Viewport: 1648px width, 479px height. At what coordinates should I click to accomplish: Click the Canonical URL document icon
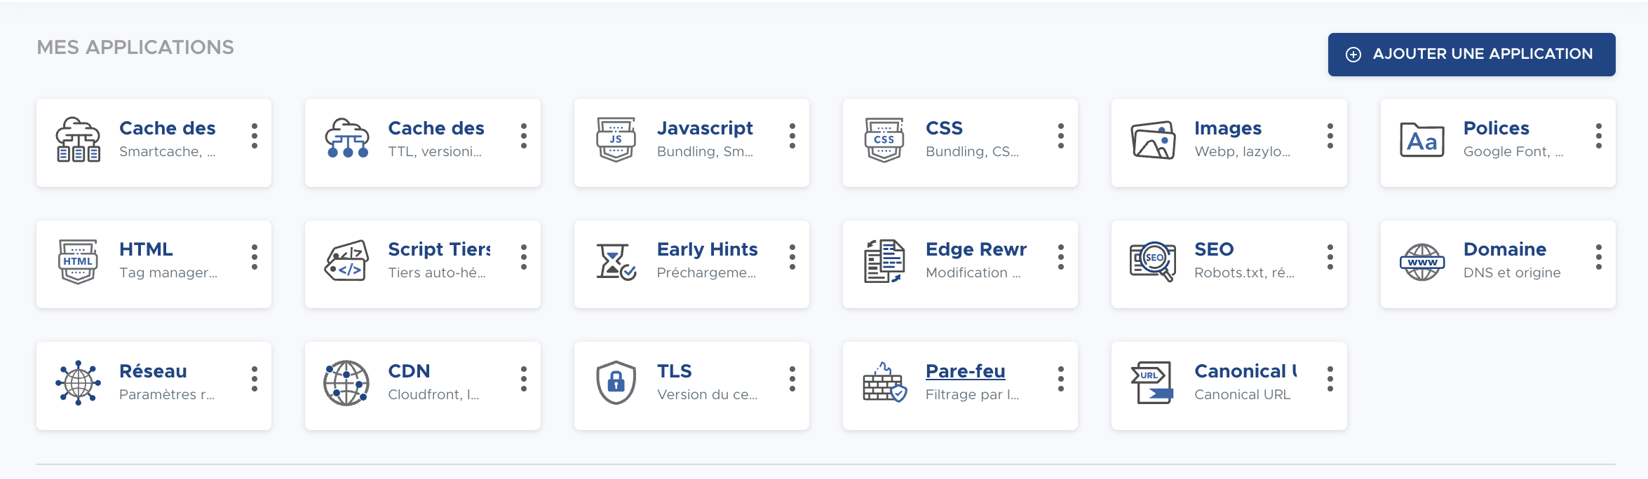[x=1153, y=383]
